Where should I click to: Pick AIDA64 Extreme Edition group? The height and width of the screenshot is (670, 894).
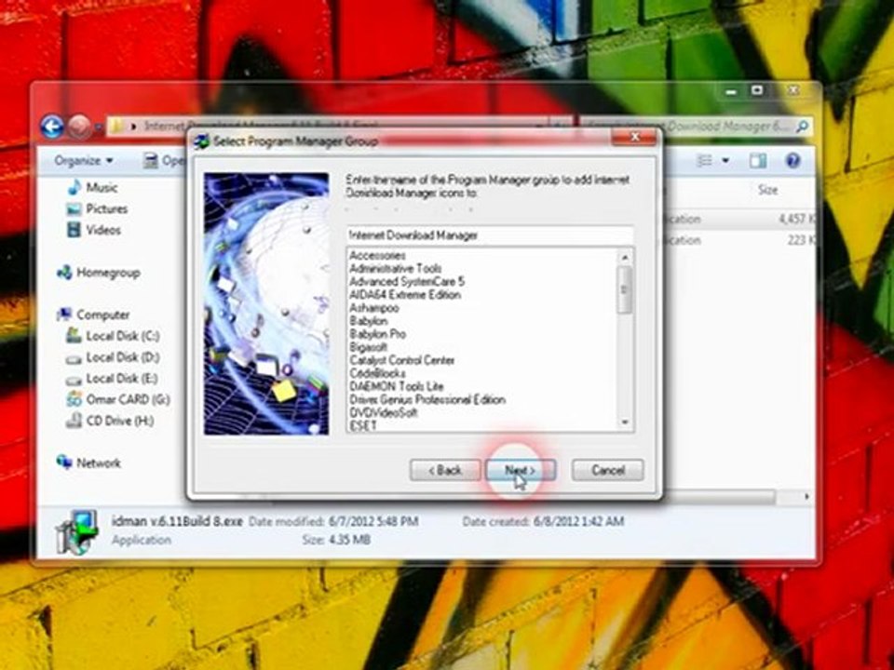click(x=405, y=295)
